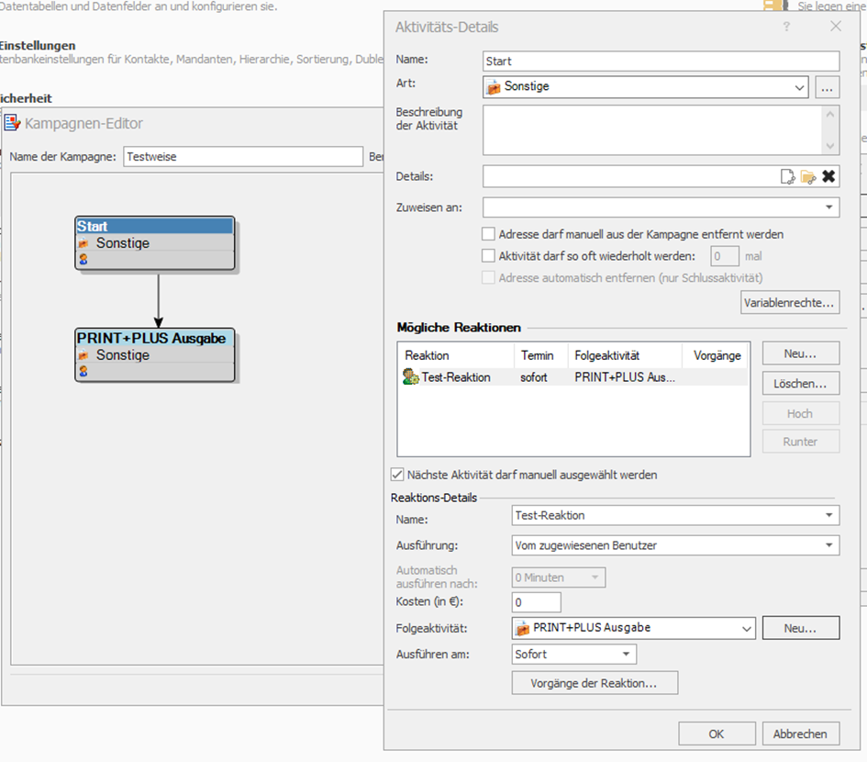Click the Test-Reaktion row icon
The image size is (867, 762).
410,376
